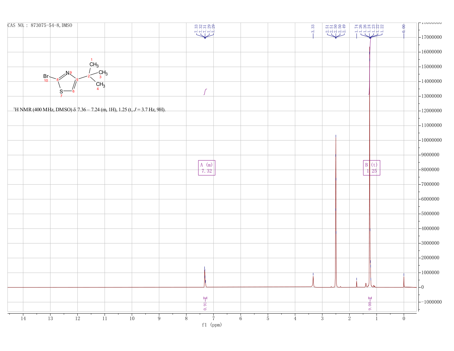This screenshot has width=454, height=351.
Task: Click x-axis tick label 14
Action: click(x=23, y=319)
